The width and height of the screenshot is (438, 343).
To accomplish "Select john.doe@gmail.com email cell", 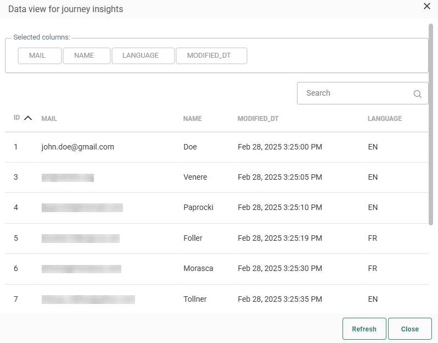I will [x=77, y=147].
